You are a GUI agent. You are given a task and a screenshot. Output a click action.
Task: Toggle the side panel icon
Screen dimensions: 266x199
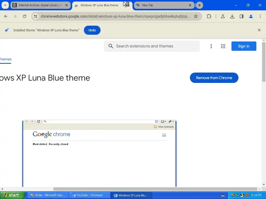tap(241, 16)
